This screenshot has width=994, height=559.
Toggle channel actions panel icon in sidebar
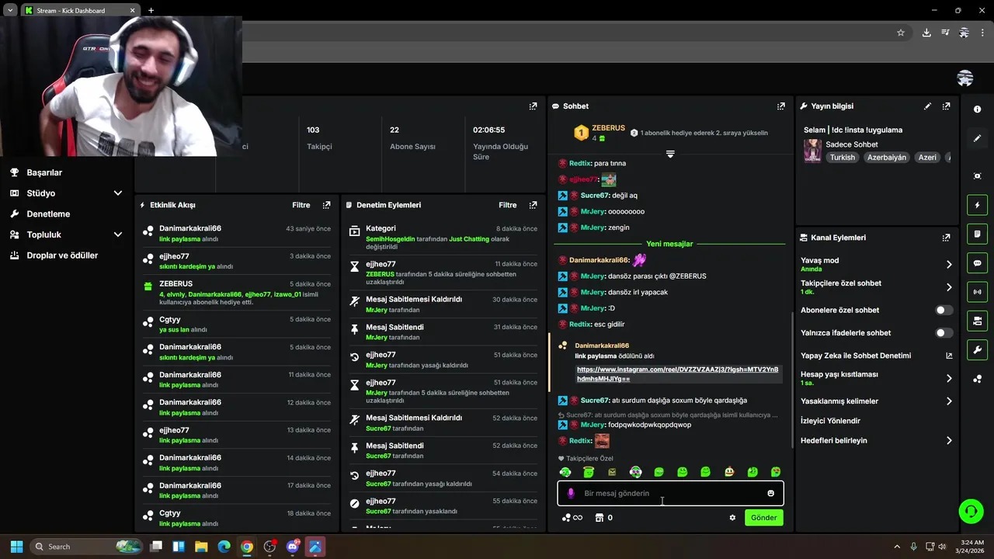pos(977,321)
